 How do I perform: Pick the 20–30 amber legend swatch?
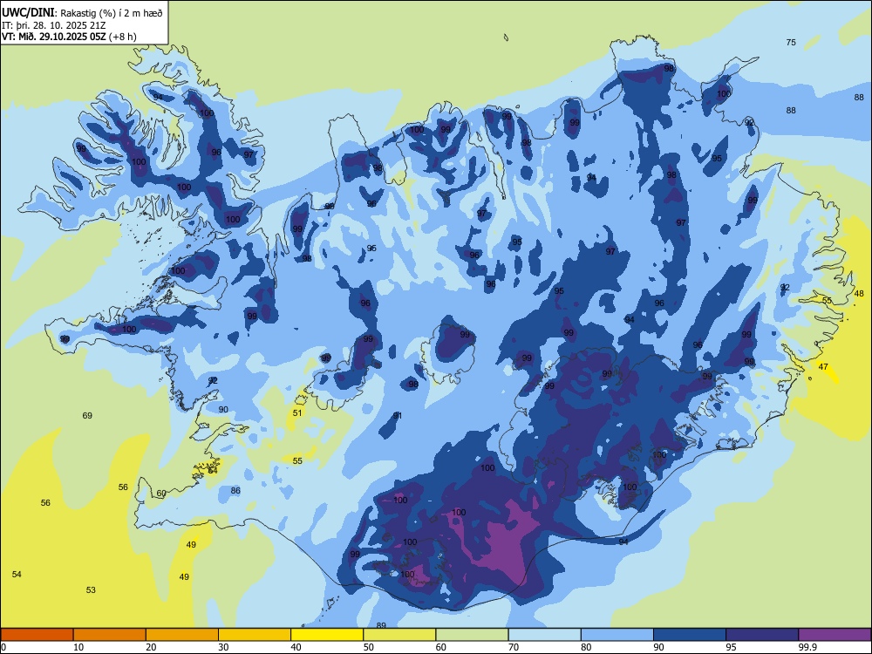(182, 635)
